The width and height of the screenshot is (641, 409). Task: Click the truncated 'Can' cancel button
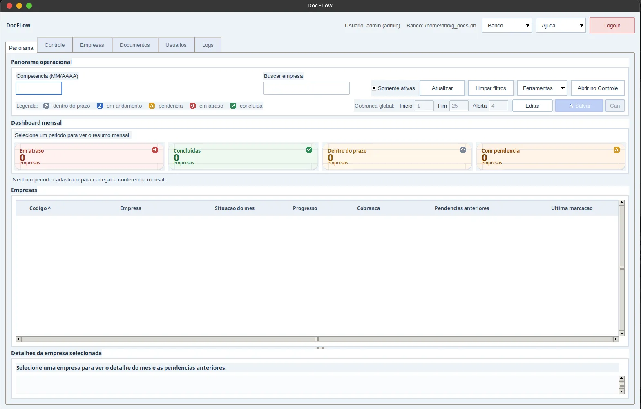pos(615,106)
